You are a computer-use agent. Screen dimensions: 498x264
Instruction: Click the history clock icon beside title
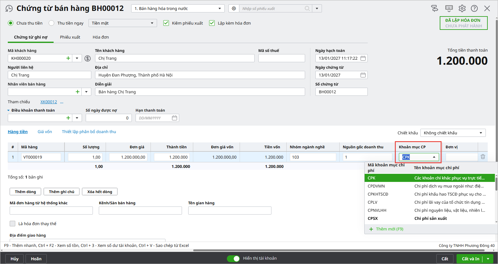coord(9,9)
